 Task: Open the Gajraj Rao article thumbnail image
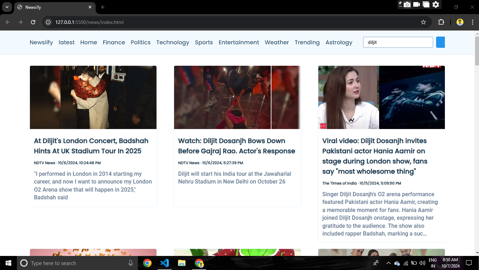(237, 97)
